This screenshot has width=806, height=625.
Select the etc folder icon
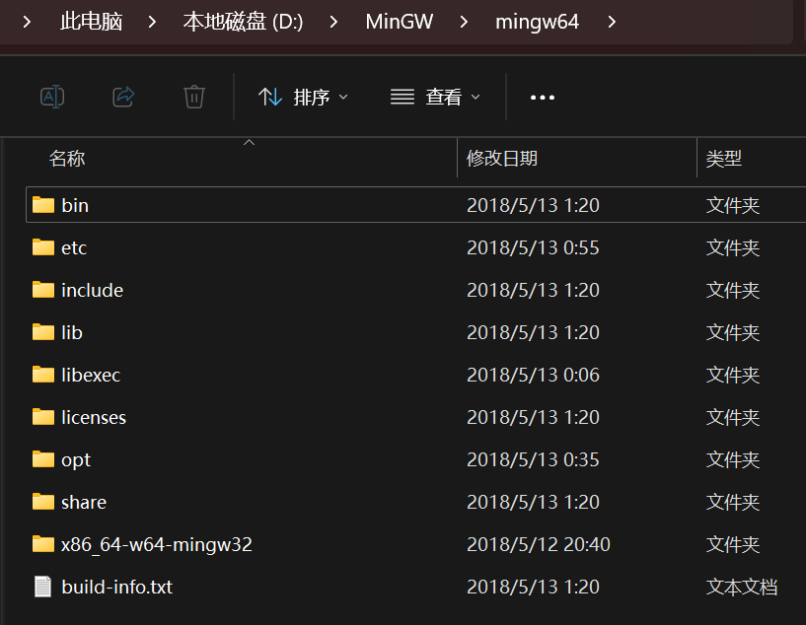[x=43, y=247]
